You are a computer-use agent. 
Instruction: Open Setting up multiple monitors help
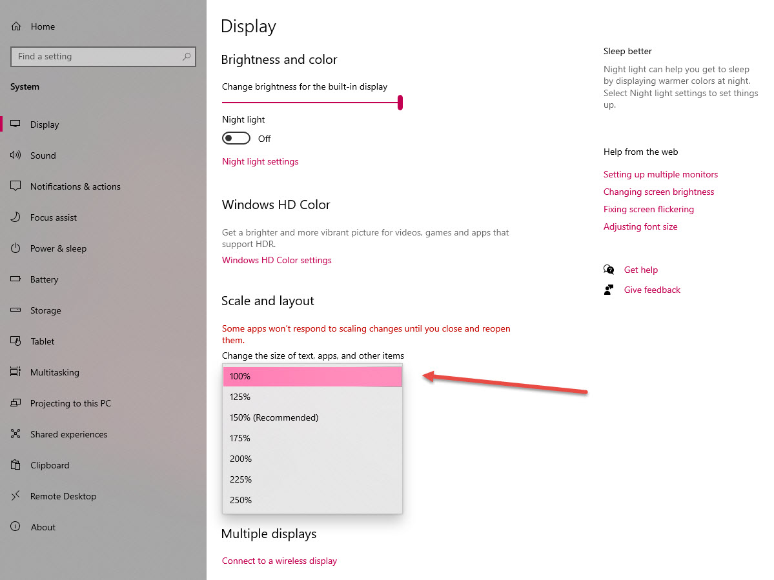pyautogui.click(x=660, y=174)
